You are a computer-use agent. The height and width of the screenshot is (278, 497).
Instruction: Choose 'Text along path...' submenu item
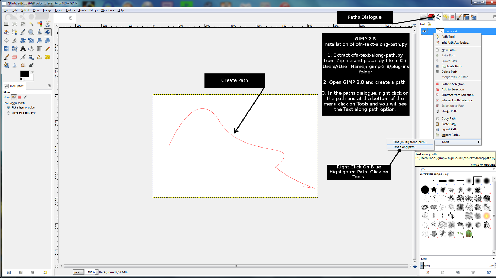tap(405, 147)
